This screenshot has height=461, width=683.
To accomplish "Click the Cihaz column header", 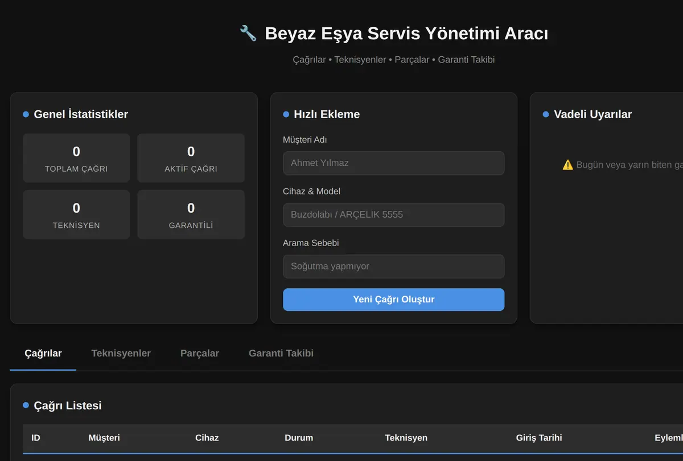I will point(207,438).
